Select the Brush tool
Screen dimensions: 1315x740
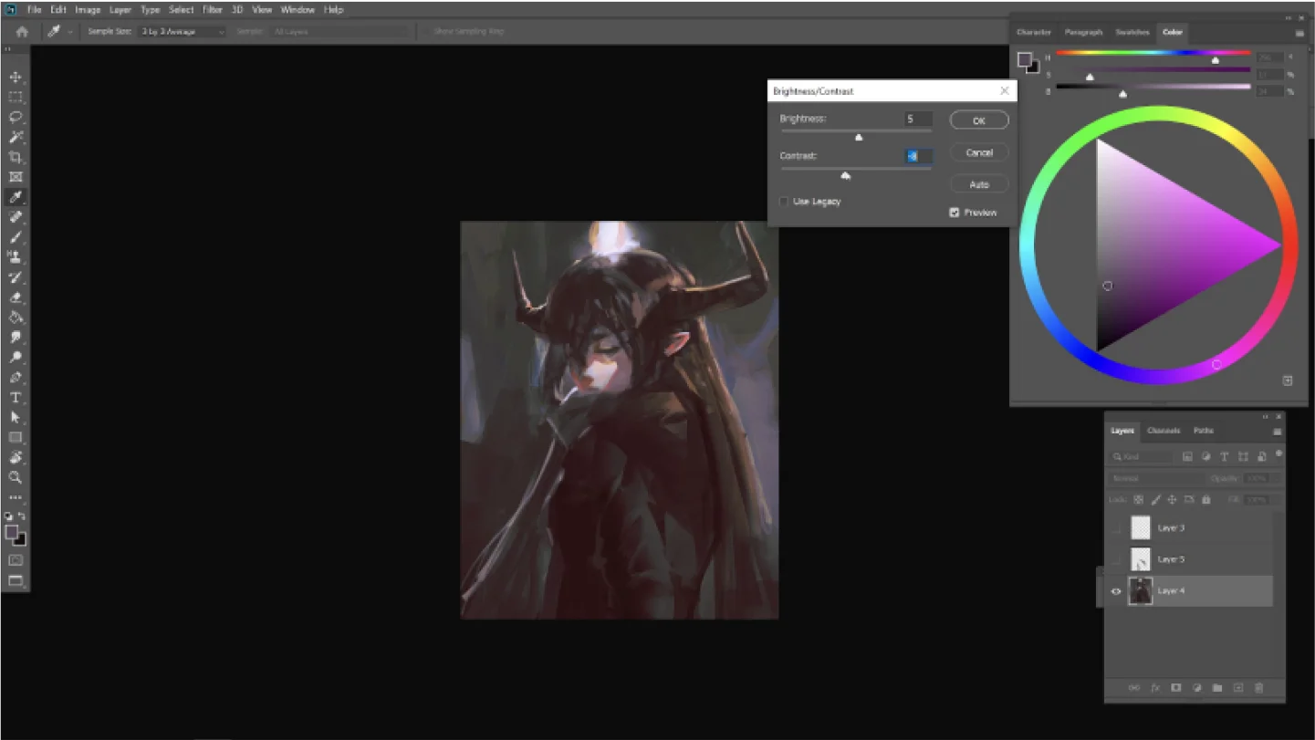[16, 237]
